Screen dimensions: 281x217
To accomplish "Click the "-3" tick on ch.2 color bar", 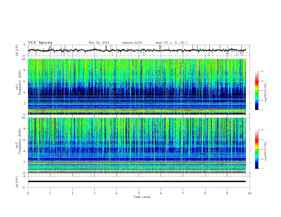I will [261, 130].
